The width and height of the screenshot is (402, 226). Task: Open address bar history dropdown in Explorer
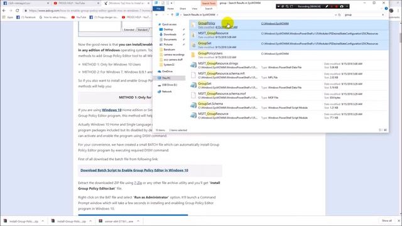point(335,15)
